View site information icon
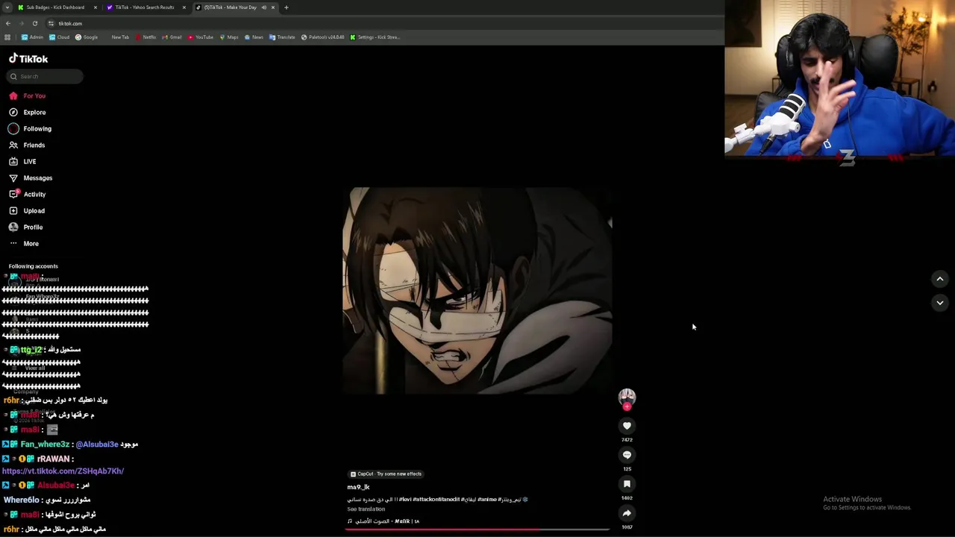This screenshot has height=537, width=955. tap(51, 23)
